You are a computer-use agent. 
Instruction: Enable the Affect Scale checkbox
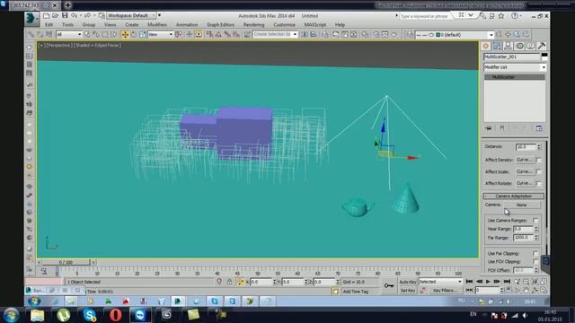[539, 171]
